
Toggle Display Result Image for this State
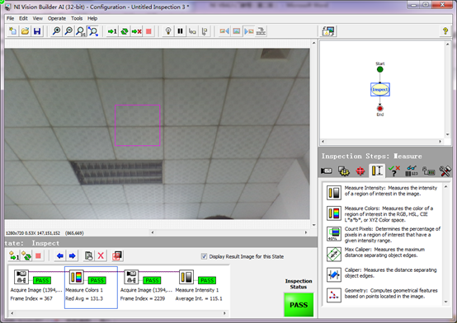(x=204, y=256)
